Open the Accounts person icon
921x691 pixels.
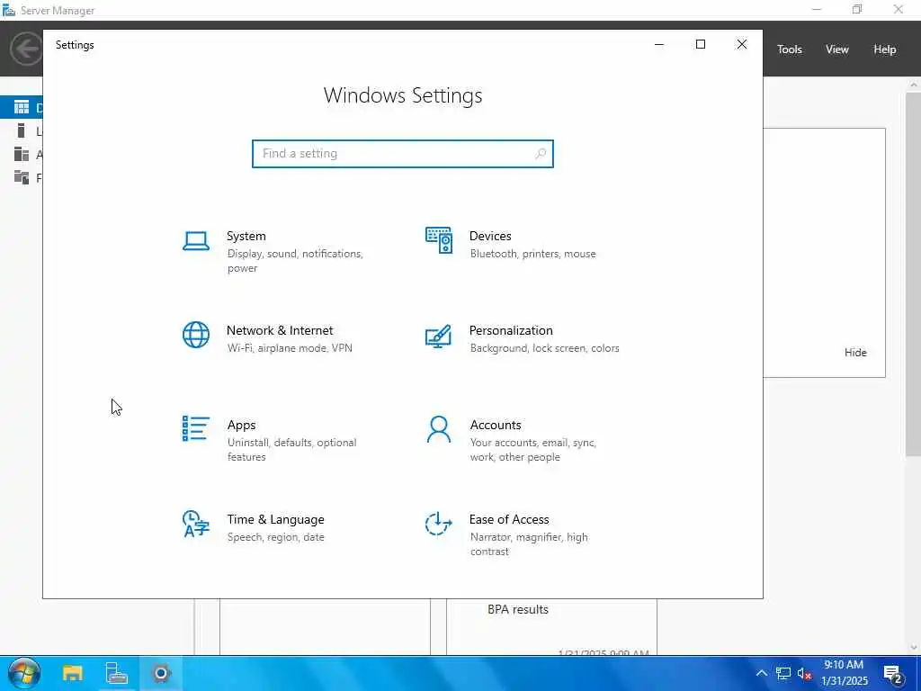click(438, 429)
